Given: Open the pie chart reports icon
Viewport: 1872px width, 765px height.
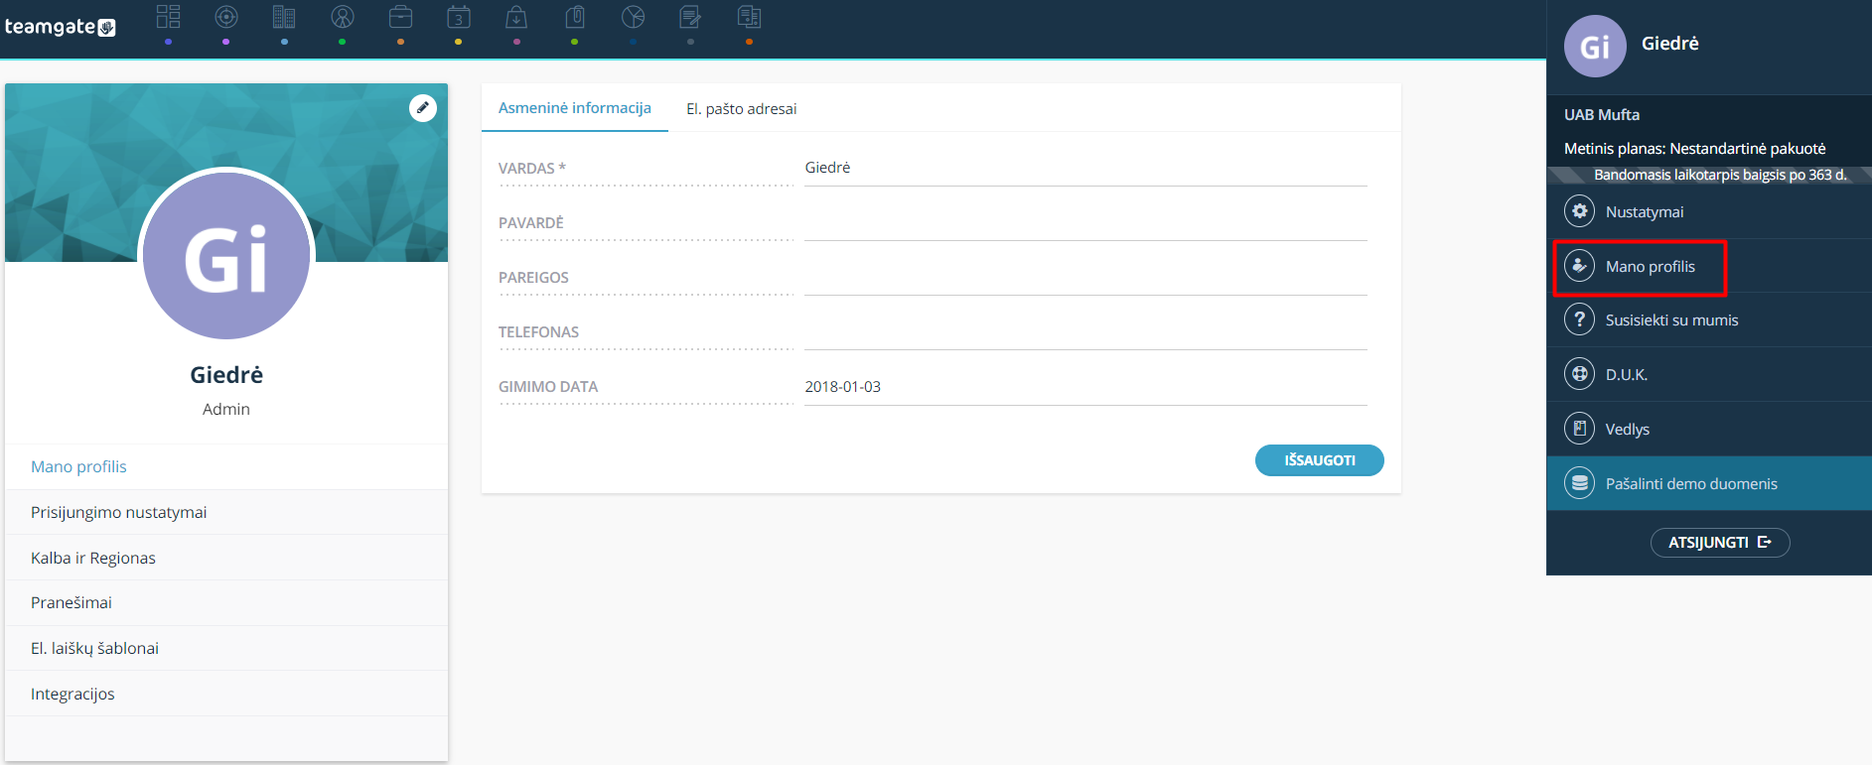Looking at the screenshot, I should point(633,17).
